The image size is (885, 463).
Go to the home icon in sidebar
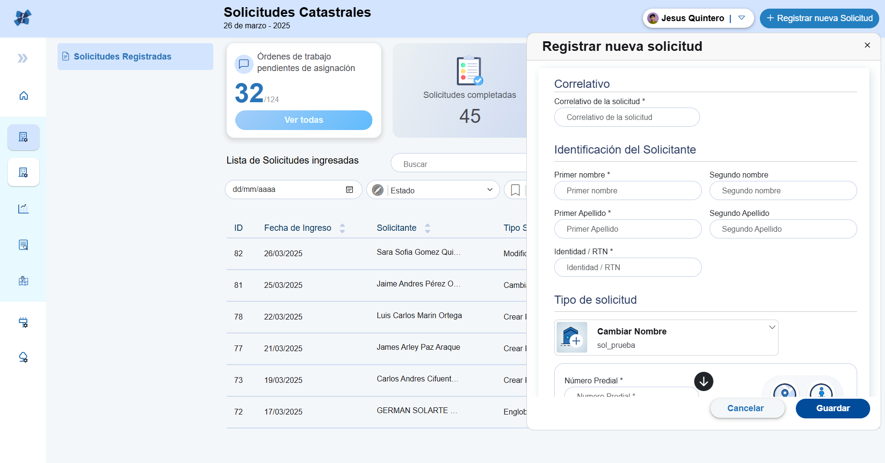pos(23,95)
